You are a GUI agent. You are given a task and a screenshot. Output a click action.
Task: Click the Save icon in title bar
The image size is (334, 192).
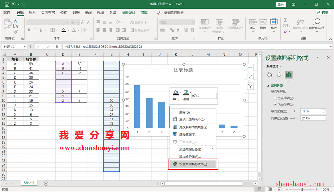point(7,4)
